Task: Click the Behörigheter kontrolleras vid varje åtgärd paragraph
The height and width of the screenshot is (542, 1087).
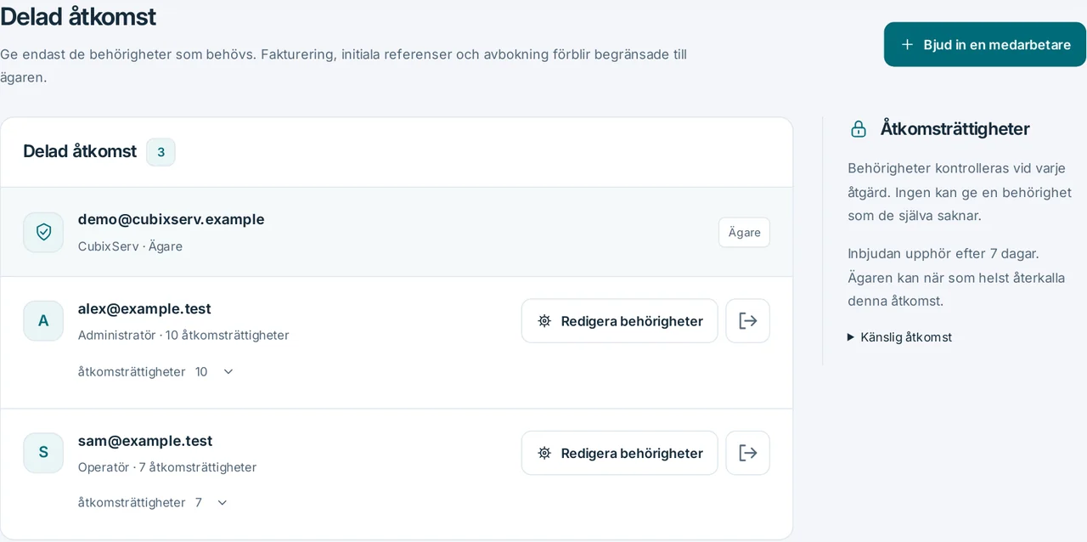Action: (960, 192)
